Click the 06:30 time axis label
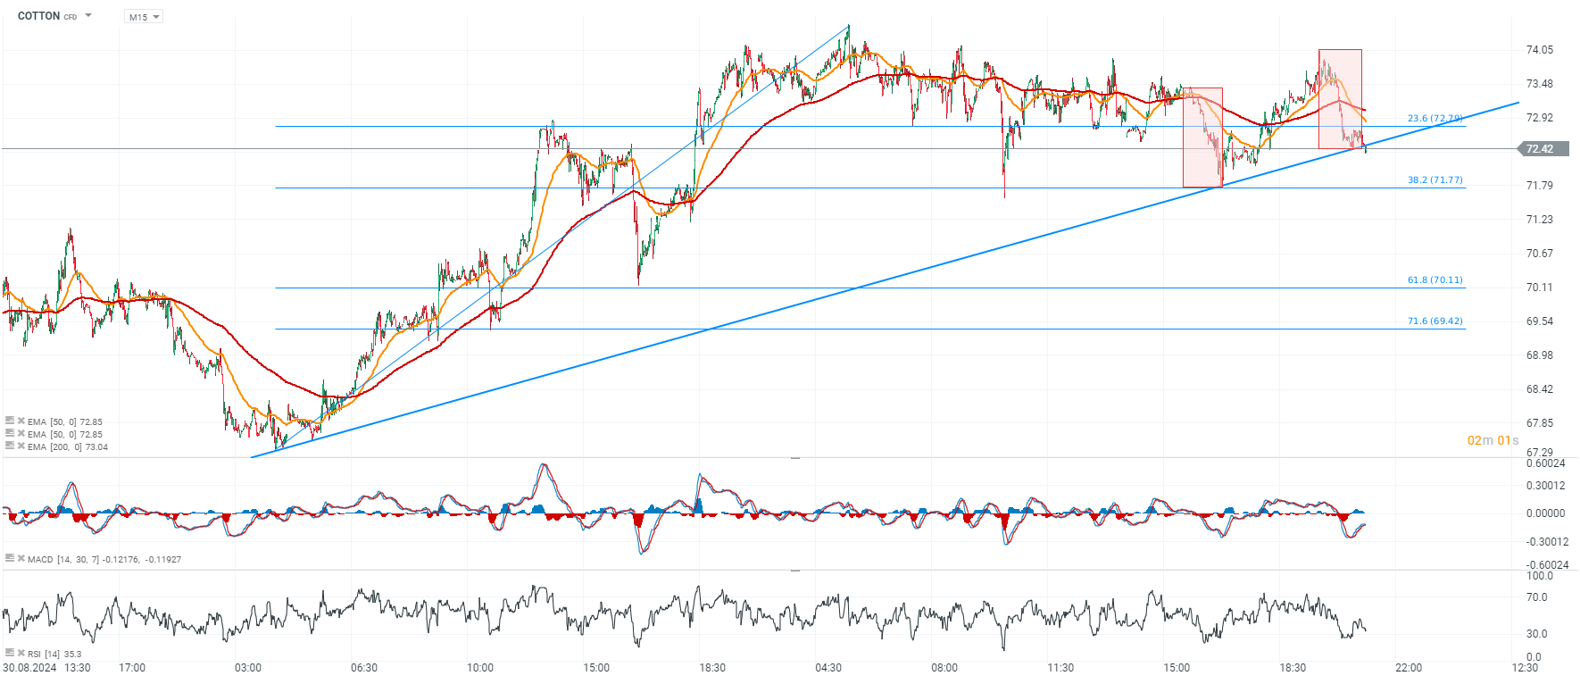1580x684 pixels. [x=364, y=668]
